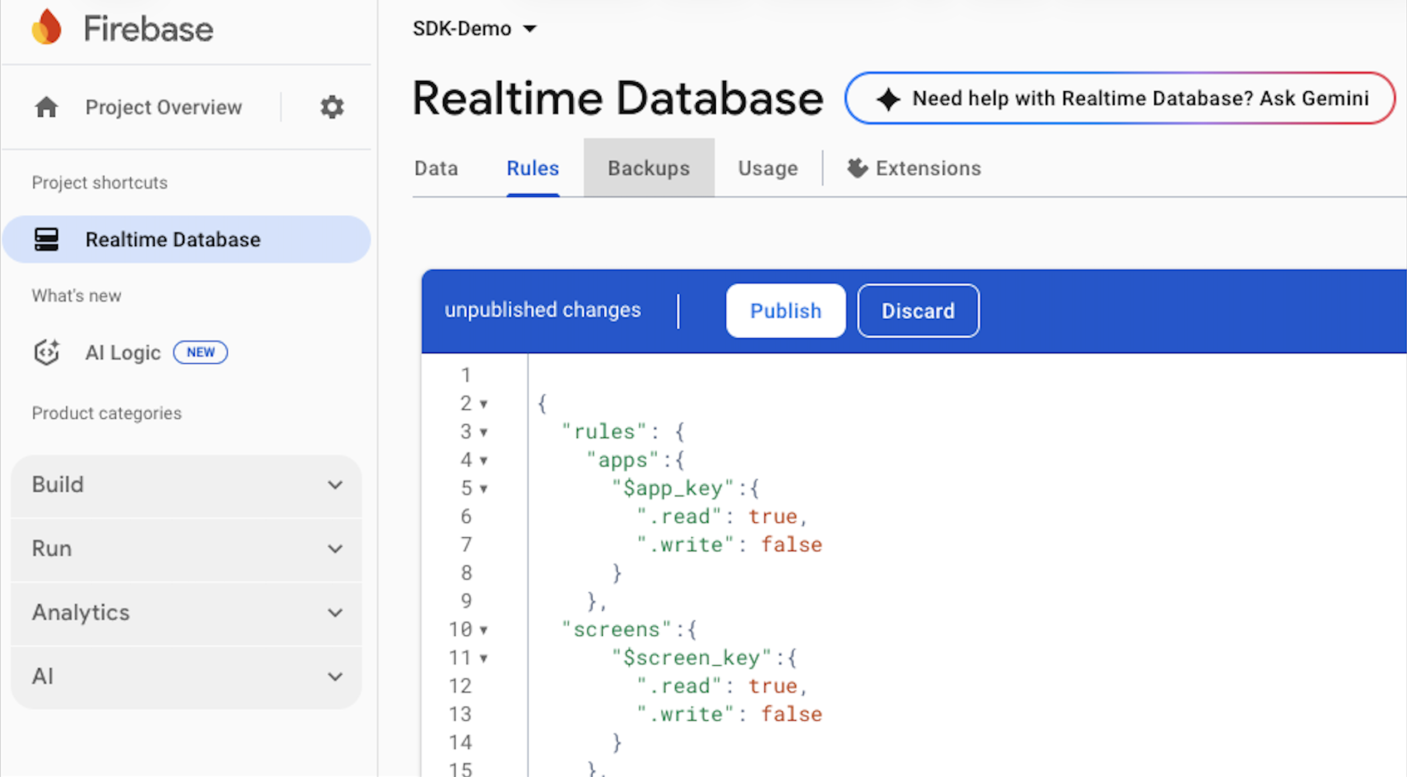Open the Backups tab

pyautogui.click(x=648, y=167)
